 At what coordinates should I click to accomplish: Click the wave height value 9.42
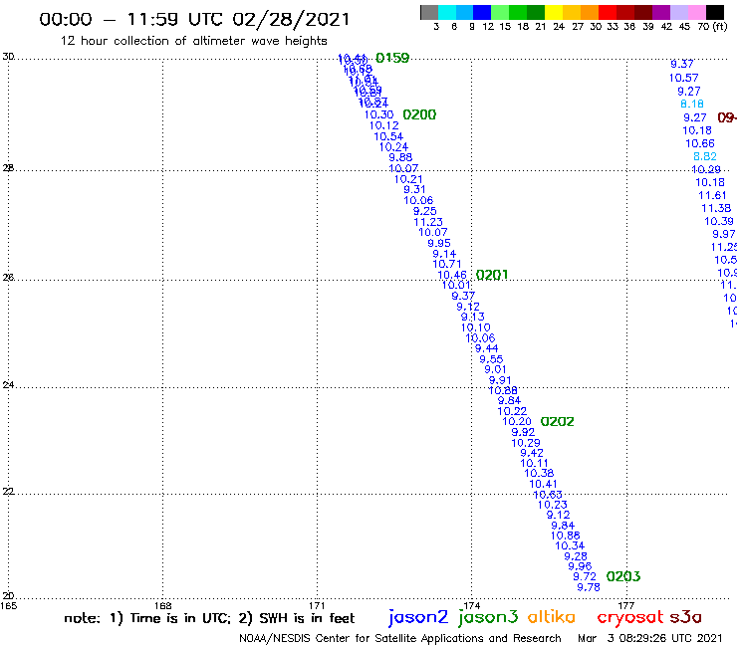click(x=532, y=453)
